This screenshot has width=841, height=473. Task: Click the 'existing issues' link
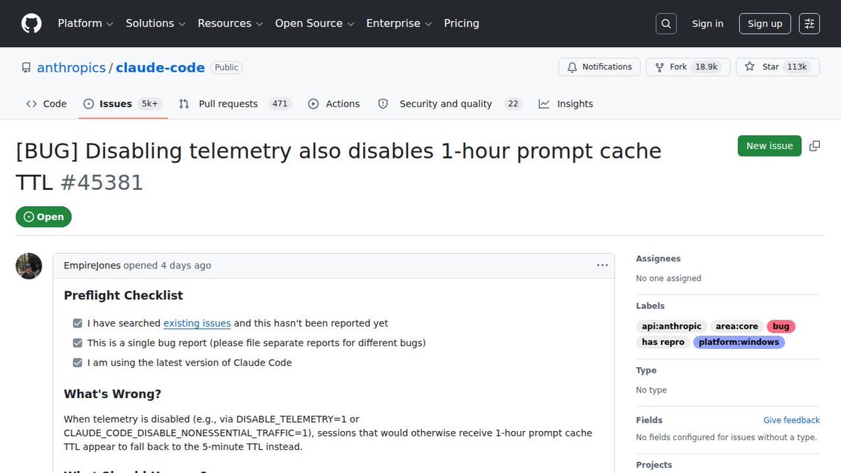tap(197, 323)
